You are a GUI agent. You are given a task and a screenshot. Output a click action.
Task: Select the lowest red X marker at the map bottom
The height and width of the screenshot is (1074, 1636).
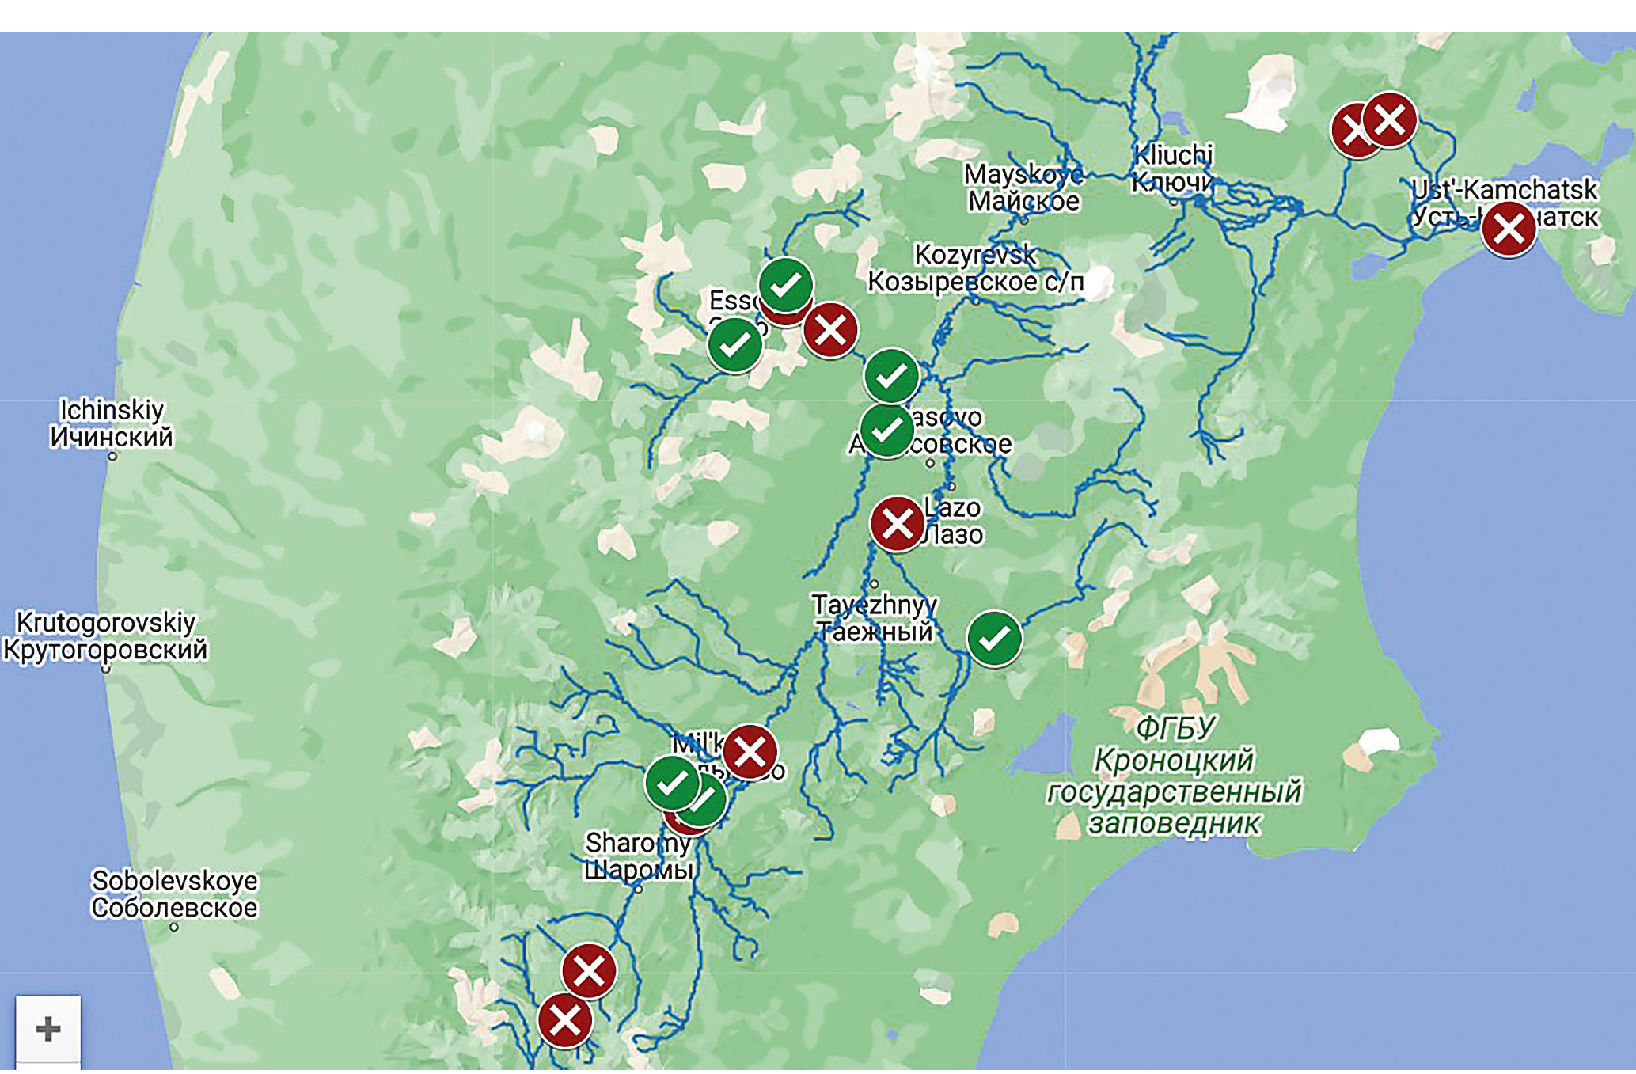coord(564,1021)
